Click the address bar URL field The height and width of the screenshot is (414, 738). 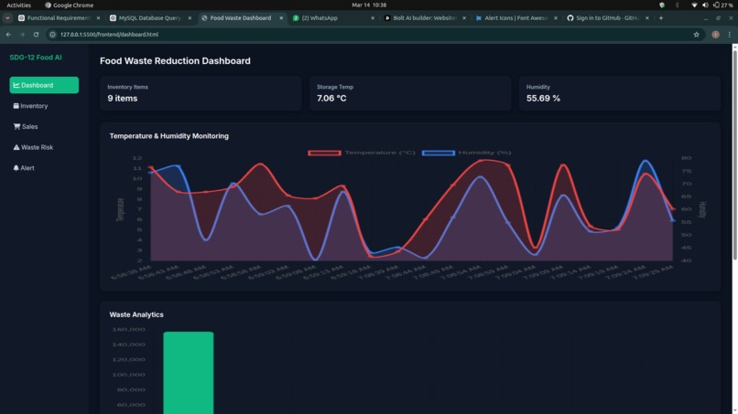tap(375, 35)
